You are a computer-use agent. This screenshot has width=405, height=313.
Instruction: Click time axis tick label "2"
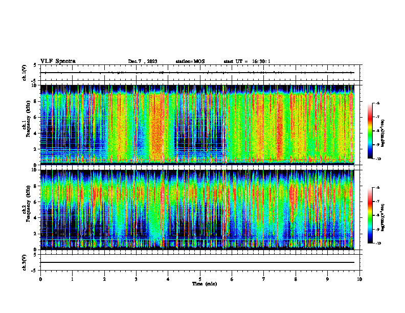point(104,279)
